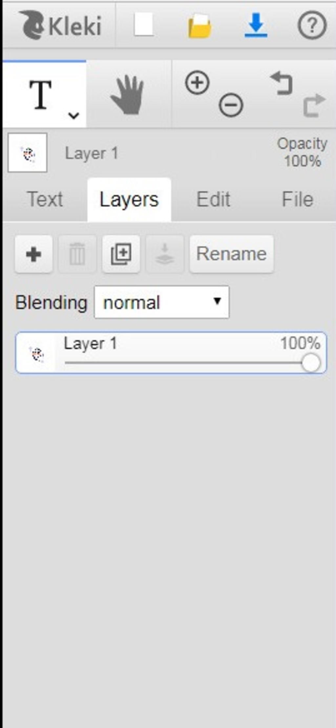Open the Blending mode dropdown
The image size is (336, 728).
click(161, 302)
